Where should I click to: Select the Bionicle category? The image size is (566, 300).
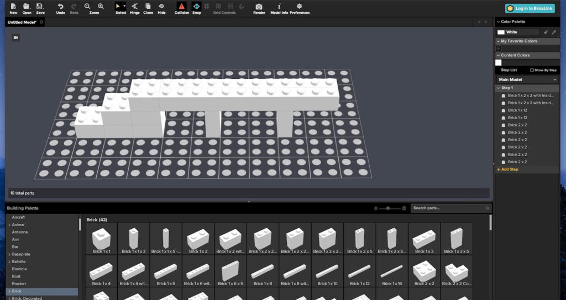(x=19, y=269)
